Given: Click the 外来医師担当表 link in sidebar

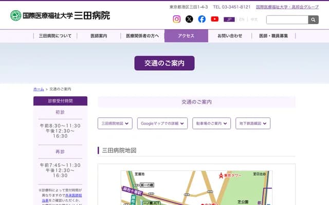Looking at the screenshot, I should (x=71, y=195).
